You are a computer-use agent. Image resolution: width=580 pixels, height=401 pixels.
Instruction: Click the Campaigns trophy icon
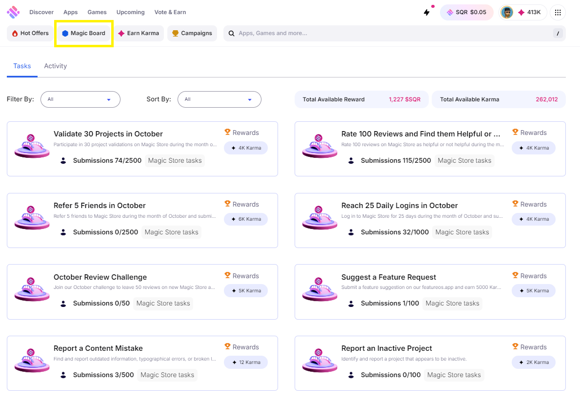point(175,33)
